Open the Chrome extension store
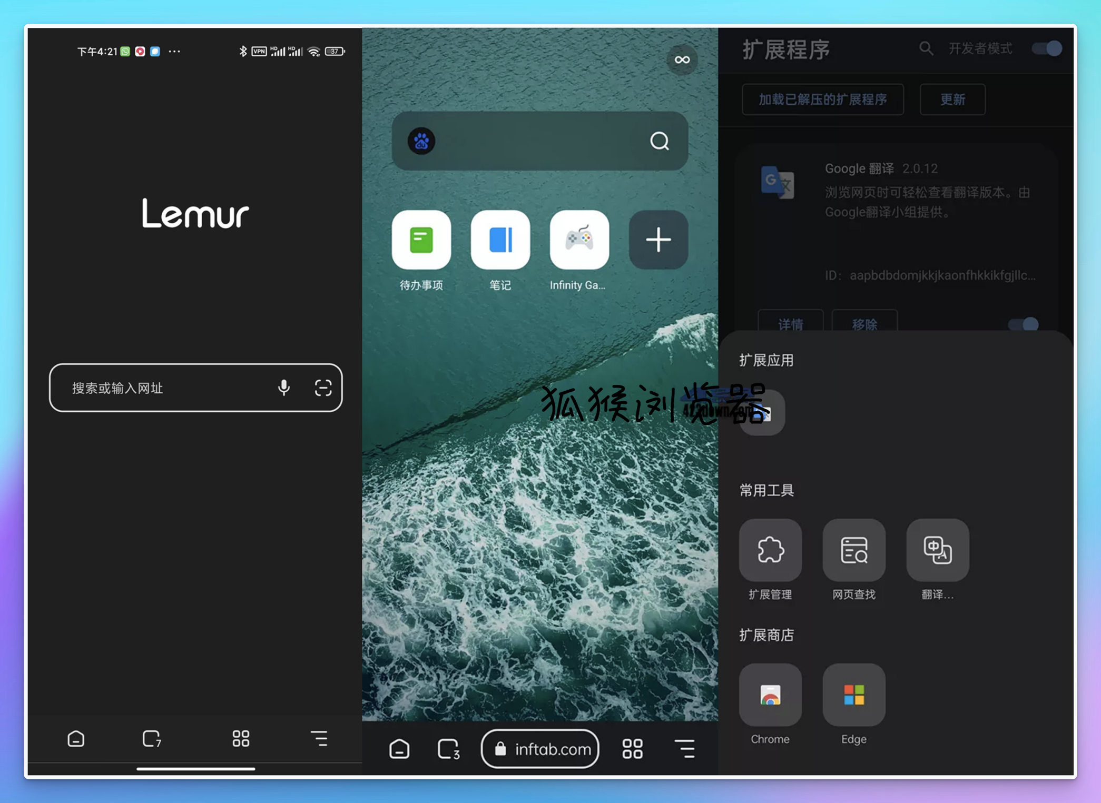 coord(770,695)
